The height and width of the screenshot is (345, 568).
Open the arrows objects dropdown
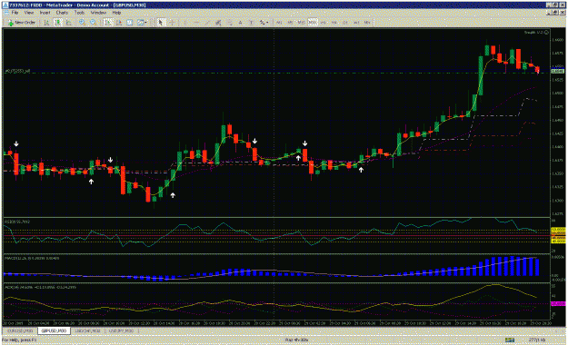(x=264, y=23)
